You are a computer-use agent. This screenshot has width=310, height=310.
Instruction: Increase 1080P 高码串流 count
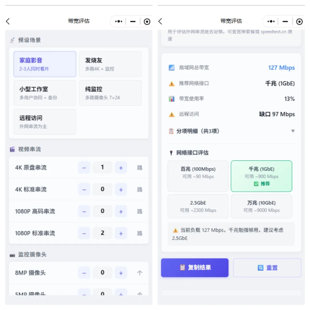(x=121, y=212)
